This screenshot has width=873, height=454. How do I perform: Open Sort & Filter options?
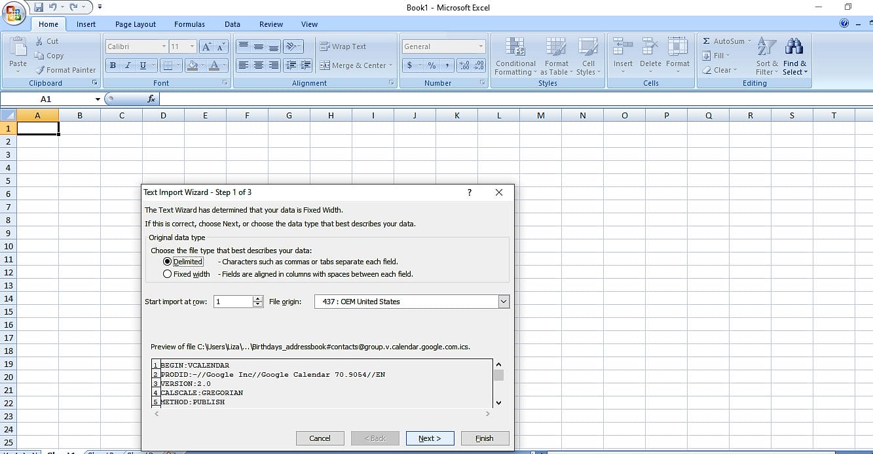pos(766,57)
